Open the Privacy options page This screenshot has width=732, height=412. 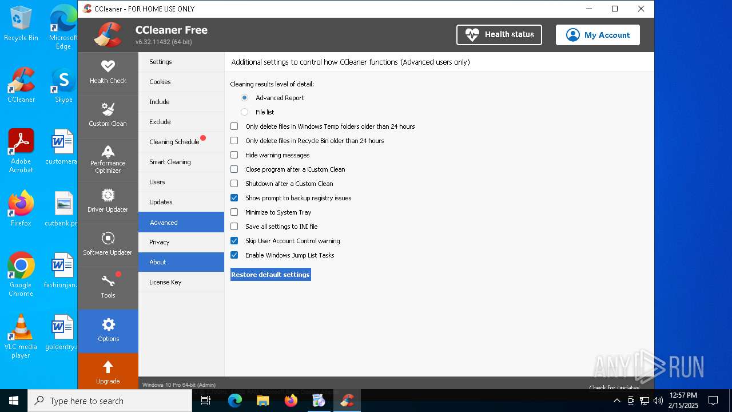pos(181,242)
